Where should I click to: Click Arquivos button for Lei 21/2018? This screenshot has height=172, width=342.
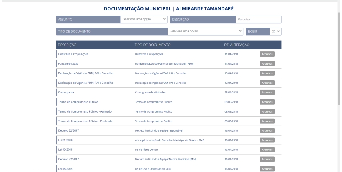tap(267, 140)
